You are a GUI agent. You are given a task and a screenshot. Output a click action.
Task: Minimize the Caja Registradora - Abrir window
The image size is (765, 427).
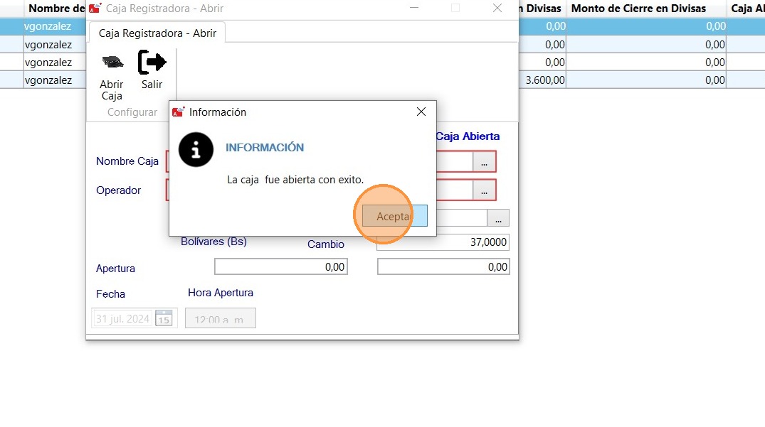414,9
